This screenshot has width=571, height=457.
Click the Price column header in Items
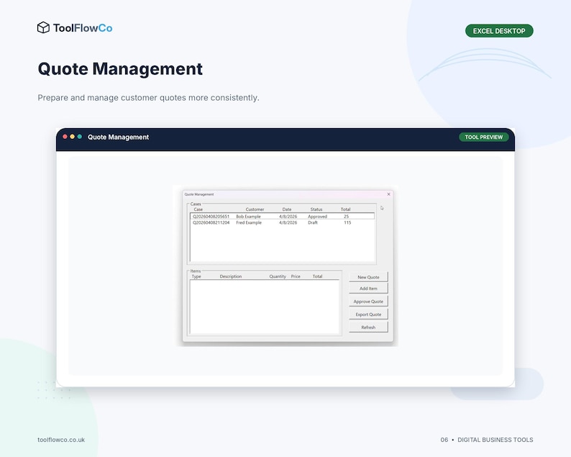296,276
